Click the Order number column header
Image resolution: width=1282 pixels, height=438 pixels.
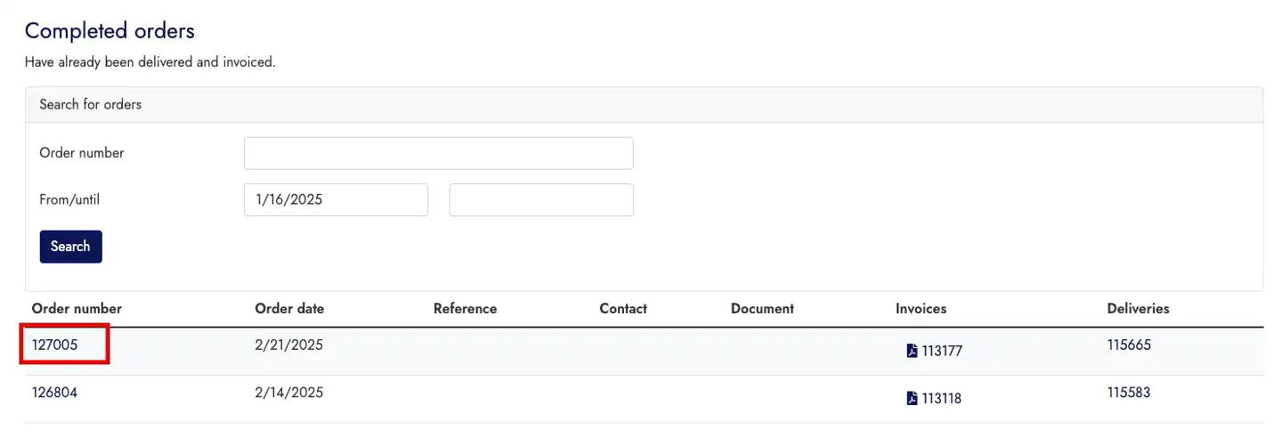(77, 309)
